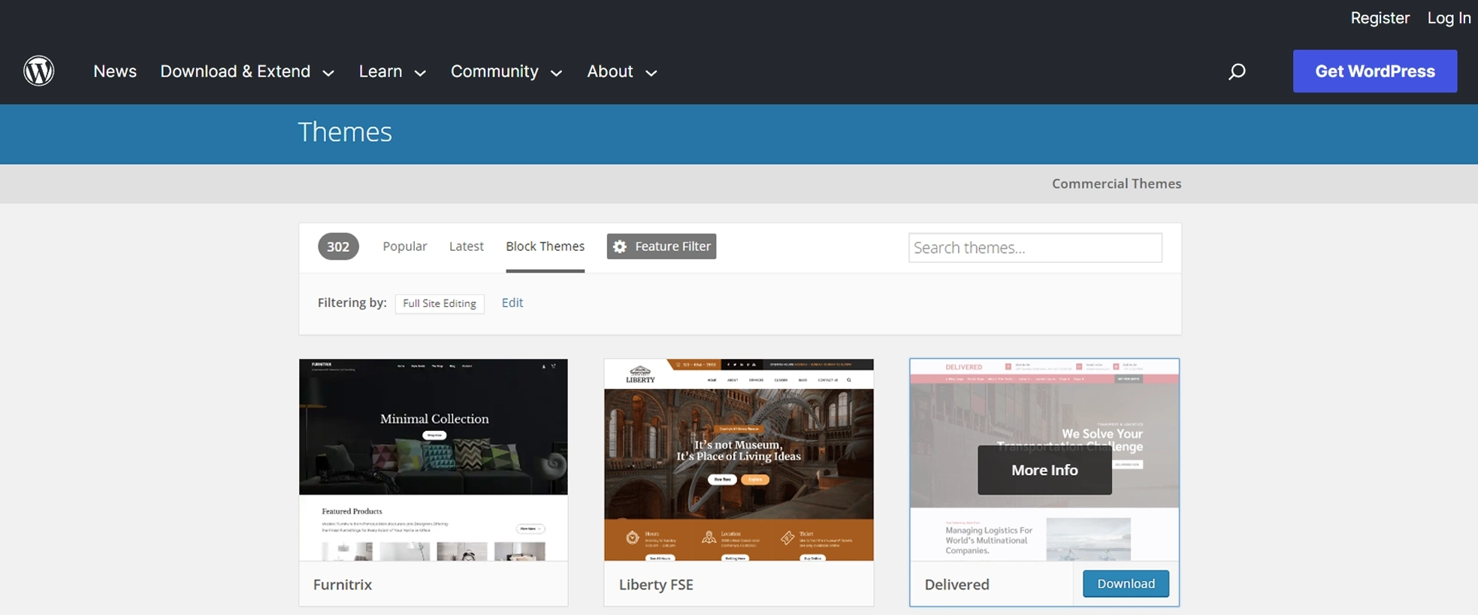Expand the Community menu chevron
Screen dimensions: 1478x615
(x=557, y=73)
